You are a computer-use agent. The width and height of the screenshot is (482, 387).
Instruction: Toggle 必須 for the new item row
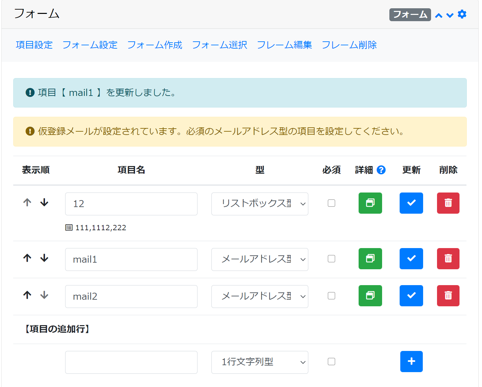[x=331, y=362]
